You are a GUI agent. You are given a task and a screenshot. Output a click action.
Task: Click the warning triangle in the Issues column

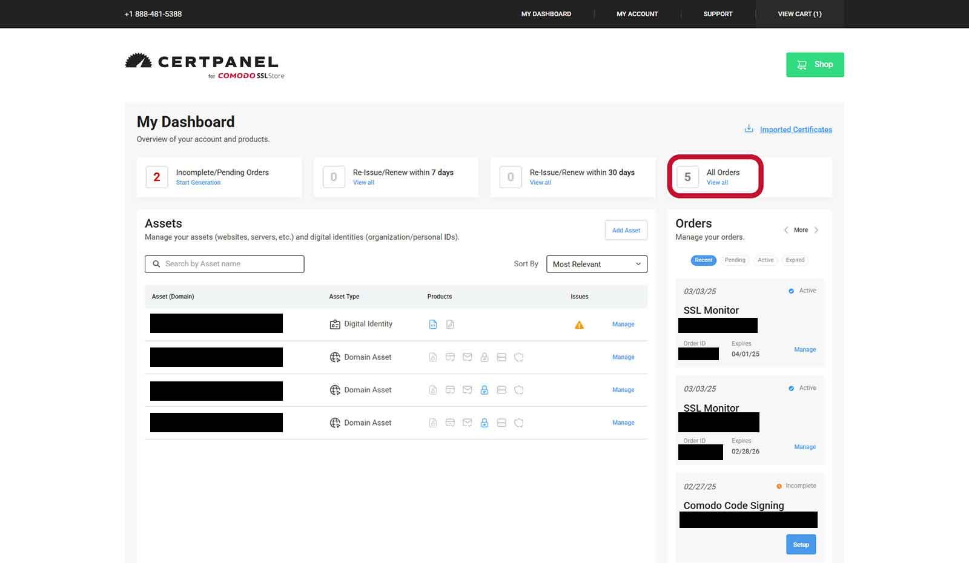[x=579, y=324]
